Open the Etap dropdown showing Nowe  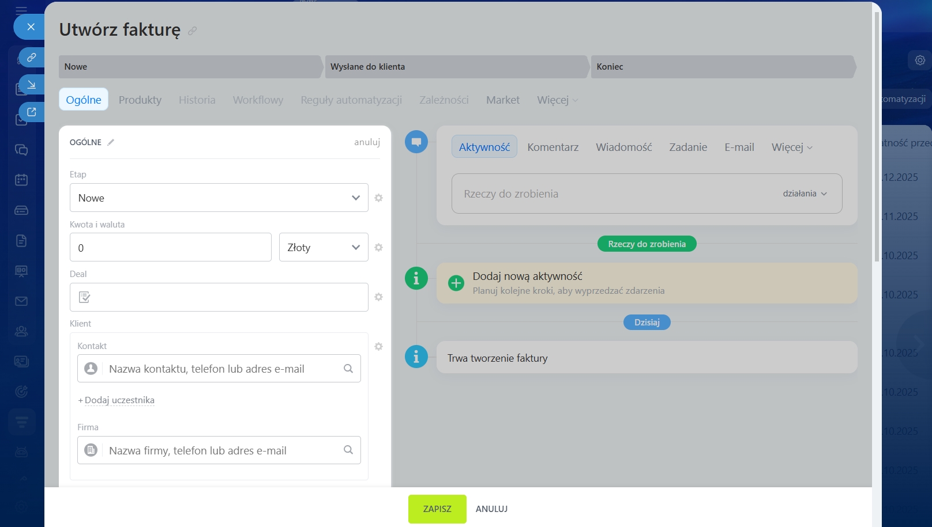219,198
